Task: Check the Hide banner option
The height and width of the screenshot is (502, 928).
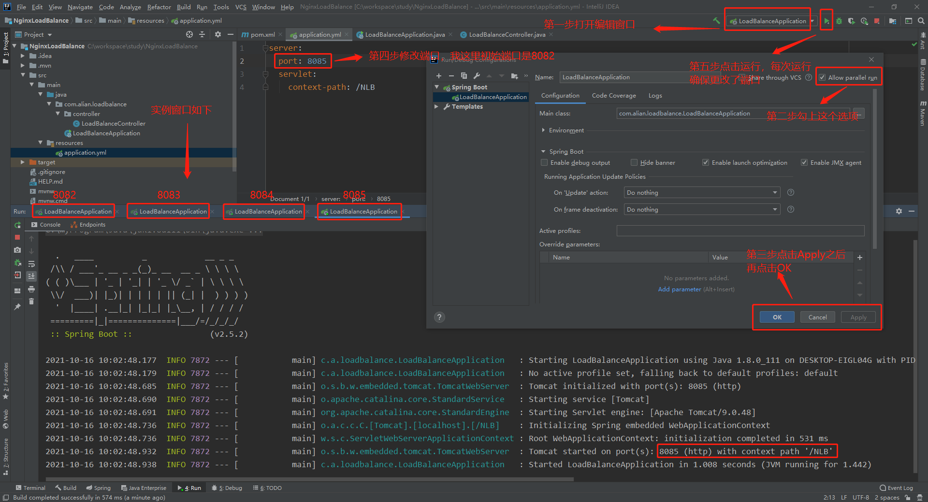Action: pos(634,163)
